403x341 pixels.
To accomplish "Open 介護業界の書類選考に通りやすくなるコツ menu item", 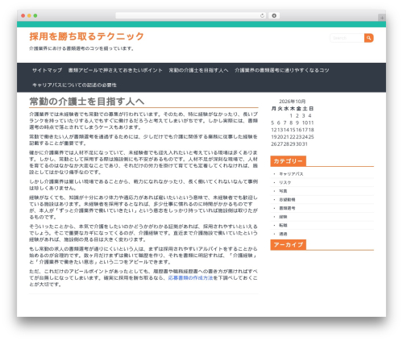I will point(282,70).
